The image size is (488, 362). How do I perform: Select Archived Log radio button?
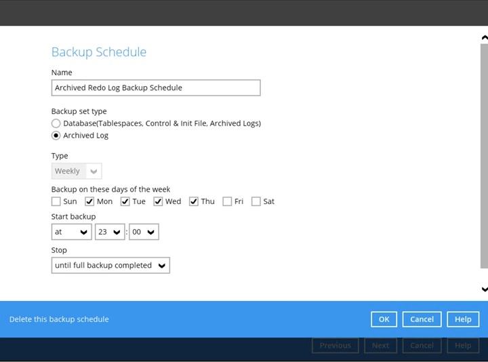[56, 136]
